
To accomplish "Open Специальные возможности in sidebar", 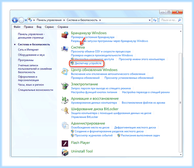I will click(x=36, y=90).
